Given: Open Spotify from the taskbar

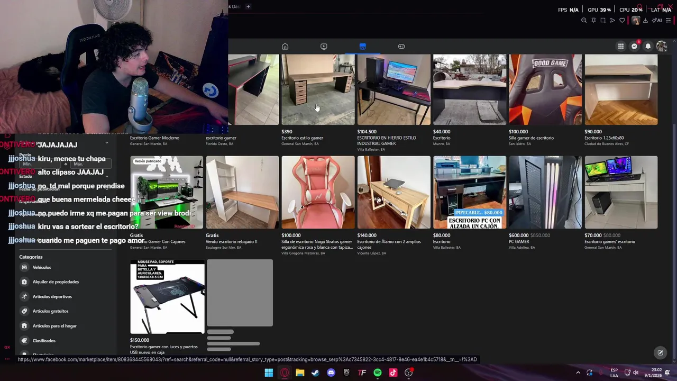Looking at the screenshot, I should 378,373.
